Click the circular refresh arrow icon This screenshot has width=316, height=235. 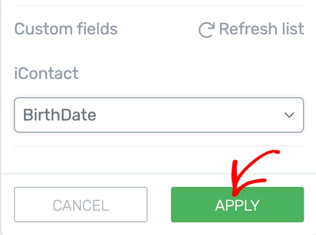[x=206, y=29]
